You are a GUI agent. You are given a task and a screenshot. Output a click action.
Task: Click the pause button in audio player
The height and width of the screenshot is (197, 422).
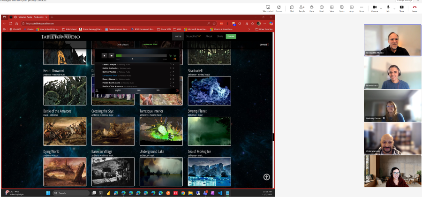105,56
